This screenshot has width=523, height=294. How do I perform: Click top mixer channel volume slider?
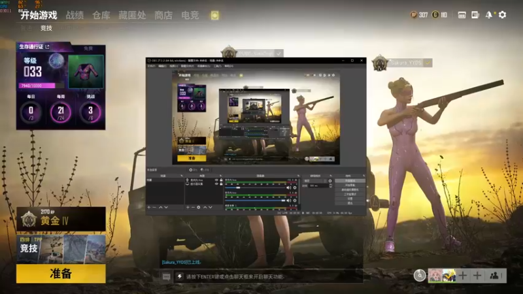tap(255, 188)
